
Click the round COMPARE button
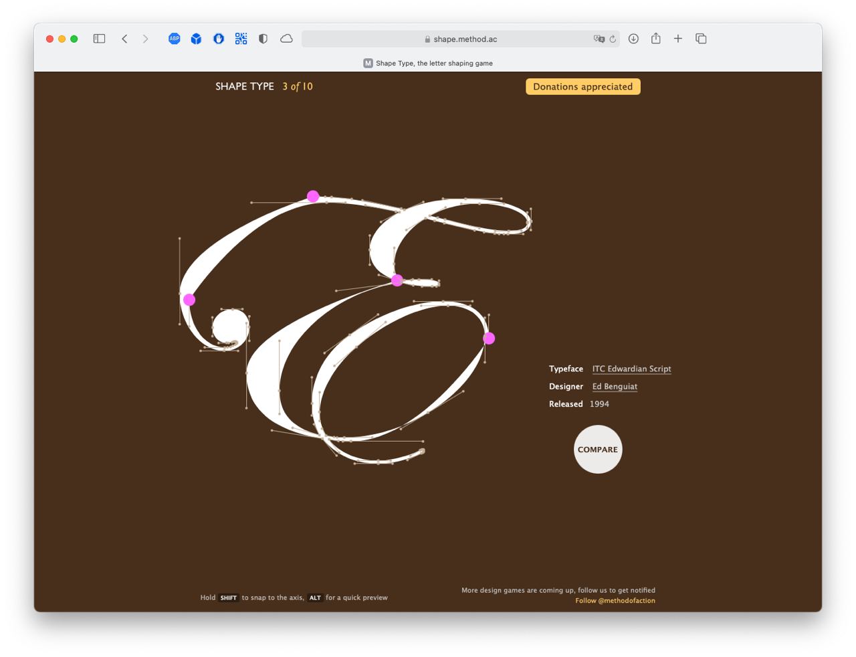598,450
